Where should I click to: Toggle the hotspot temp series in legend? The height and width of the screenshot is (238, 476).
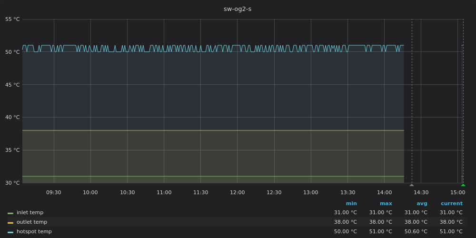click(34, 232)
